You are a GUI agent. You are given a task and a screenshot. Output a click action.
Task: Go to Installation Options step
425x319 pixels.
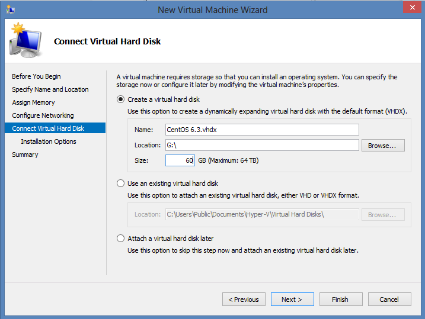click(x=49, y=141)
